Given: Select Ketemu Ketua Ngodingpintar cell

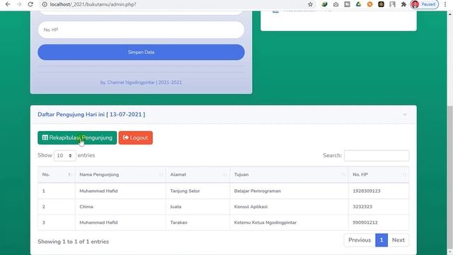Looking at the screenshot, I should pyautogui.click(x=289, y=222).
